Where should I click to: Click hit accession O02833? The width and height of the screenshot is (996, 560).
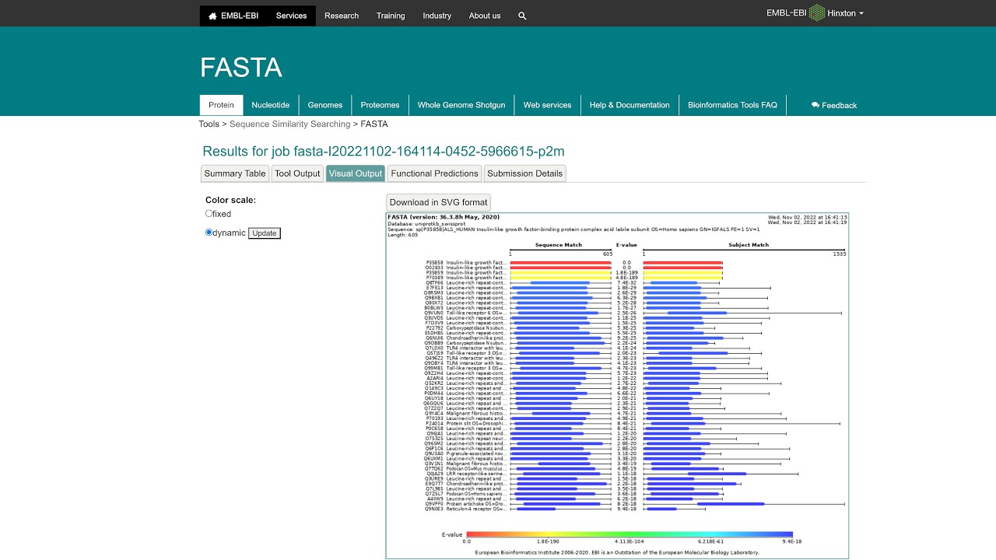click(x=434, y=268)
